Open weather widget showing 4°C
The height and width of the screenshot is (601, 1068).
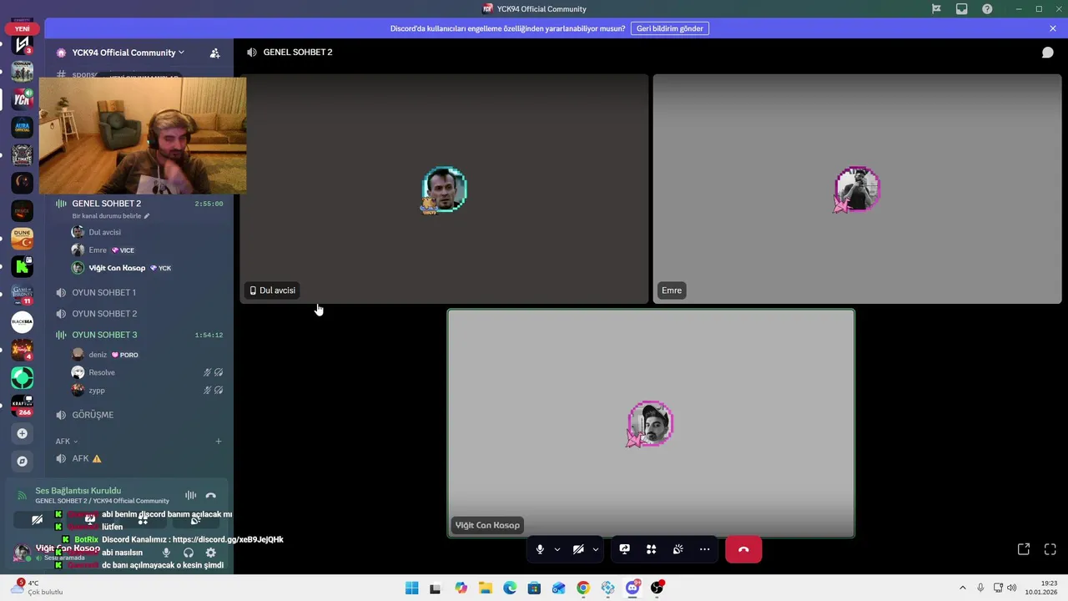click(x=38, y=588)
